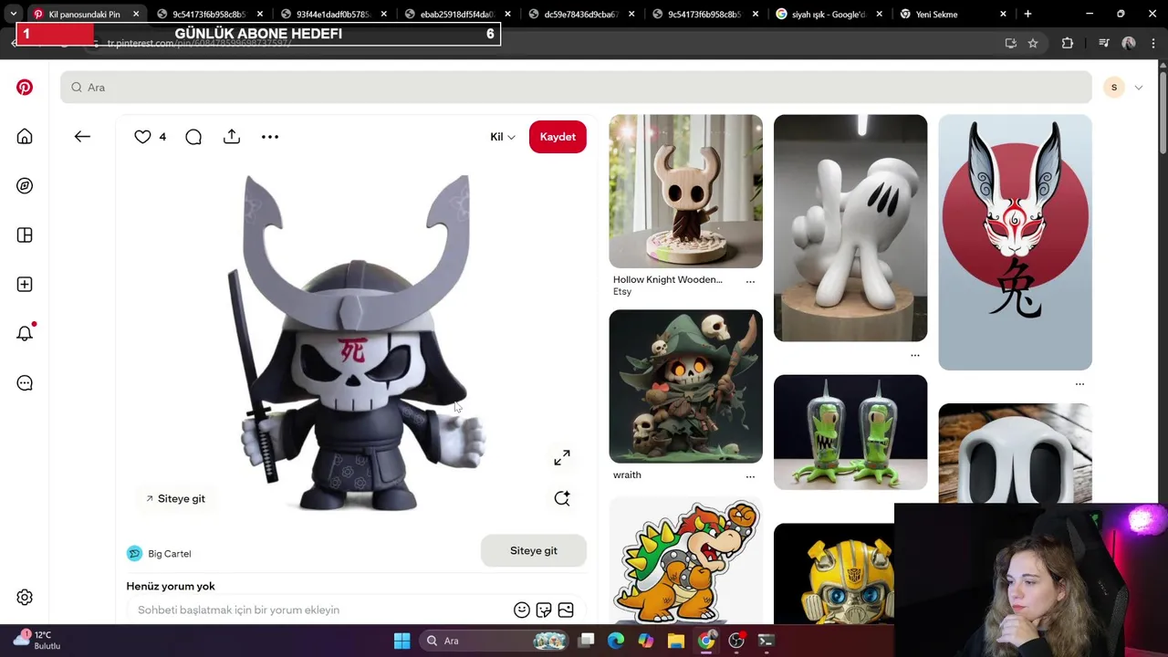Click in Pinterest search field
Screen dimensions: 1168x657
[x=577, y=88]
